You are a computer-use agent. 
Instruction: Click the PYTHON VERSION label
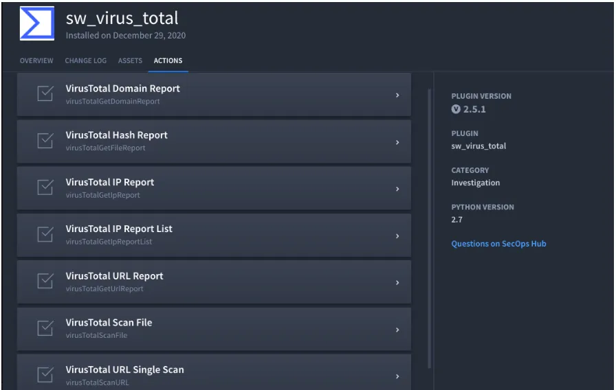tap(483, 207)
